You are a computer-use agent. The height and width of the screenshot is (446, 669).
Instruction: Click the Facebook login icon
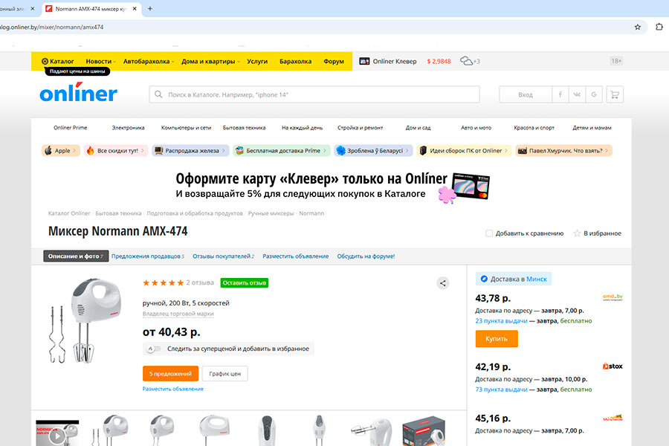point(560,94)
